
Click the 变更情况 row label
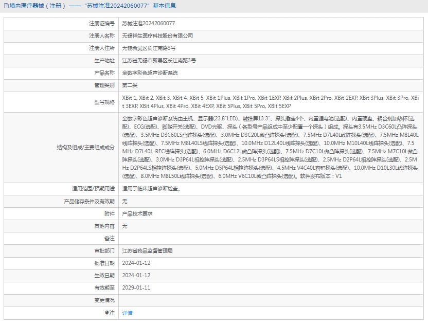pyautogui.click(x=104, y=300)
